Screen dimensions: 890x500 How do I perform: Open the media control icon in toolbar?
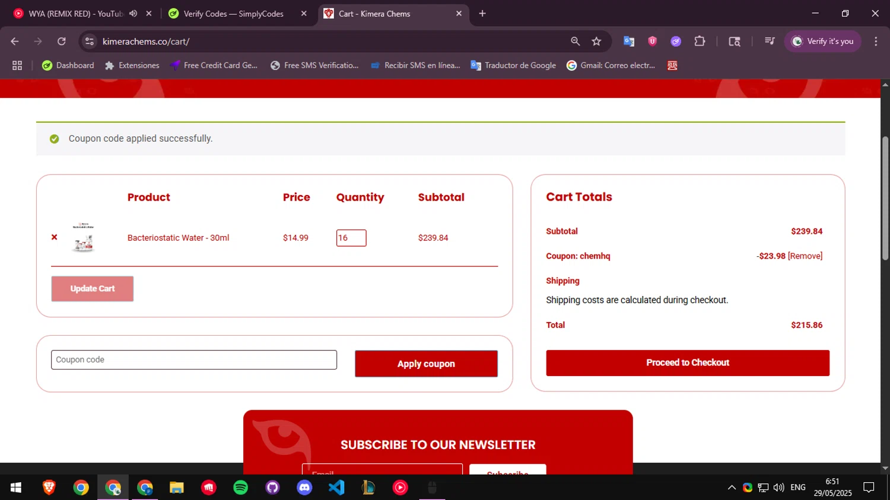click(770, 42)
